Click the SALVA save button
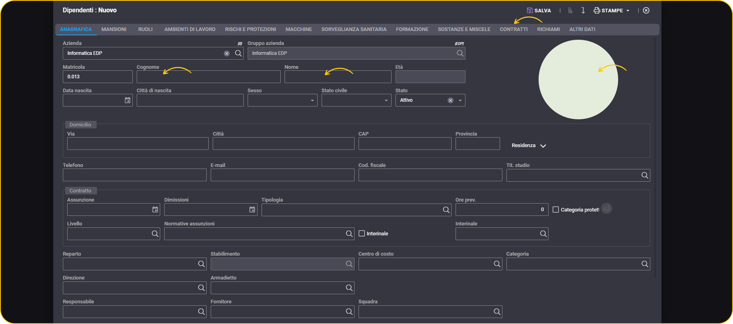The height and width of the screenshot is (324, 733). (539, 10)
